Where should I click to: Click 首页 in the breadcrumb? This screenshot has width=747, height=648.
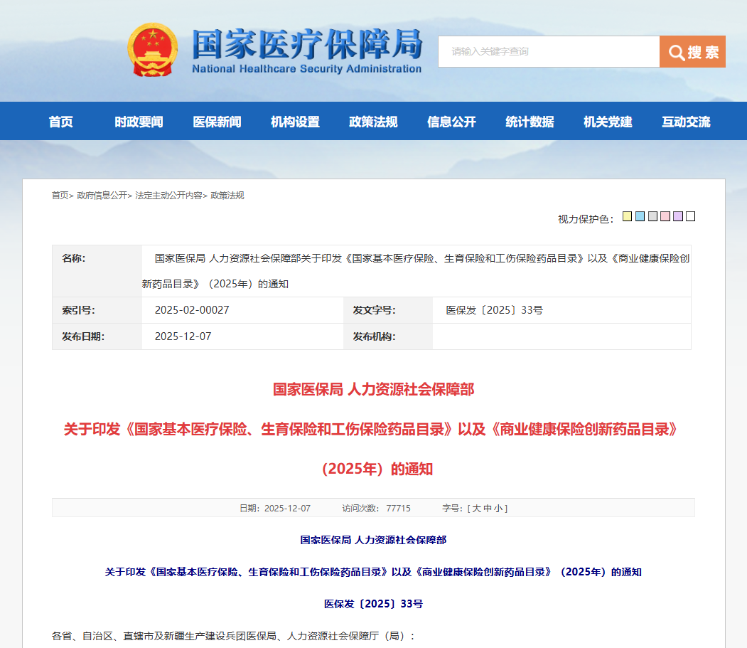click(x=60, y=196)
